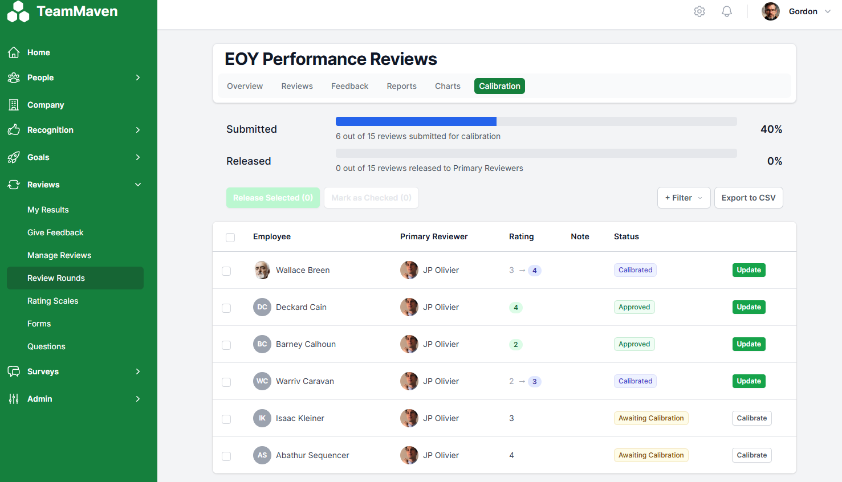Screen dimensions: 842x482
Task: Click the Reviews cycle icon
Action: pyautogui.click(x=14, y=185)
